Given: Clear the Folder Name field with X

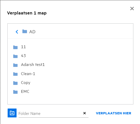Looking at the screenshot, I should coord(85,113).
